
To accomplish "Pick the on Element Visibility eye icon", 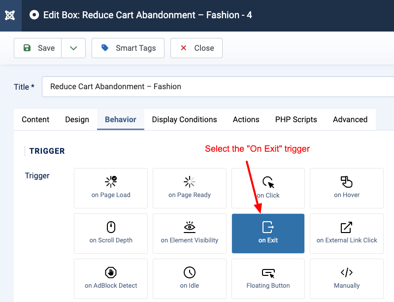I will [x=190, y=227].
